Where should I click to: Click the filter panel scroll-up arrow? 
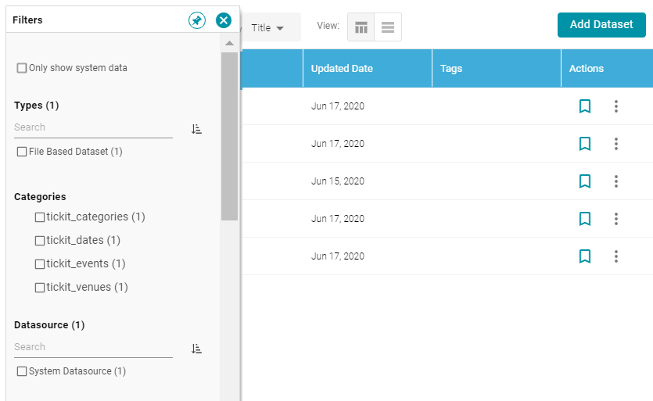[x=229, y=43]
